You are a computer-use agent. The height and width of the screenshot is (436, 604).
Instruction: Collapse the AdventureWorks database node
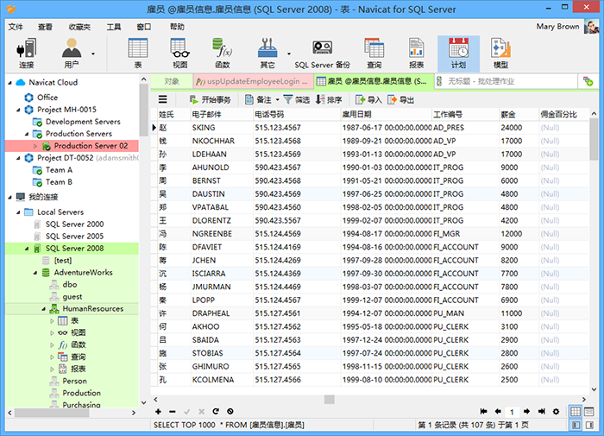35,273
